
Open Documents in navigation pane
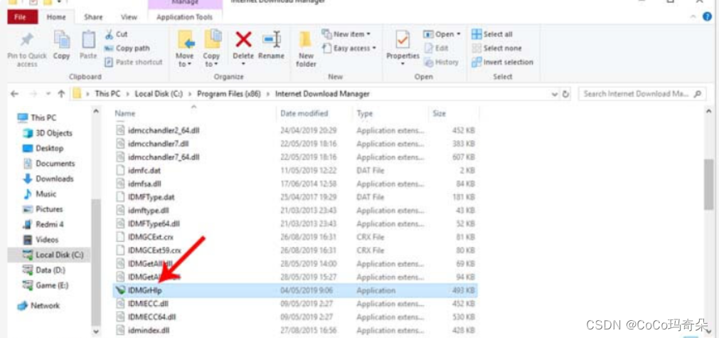pyautogui.click(x=49, y=164)
